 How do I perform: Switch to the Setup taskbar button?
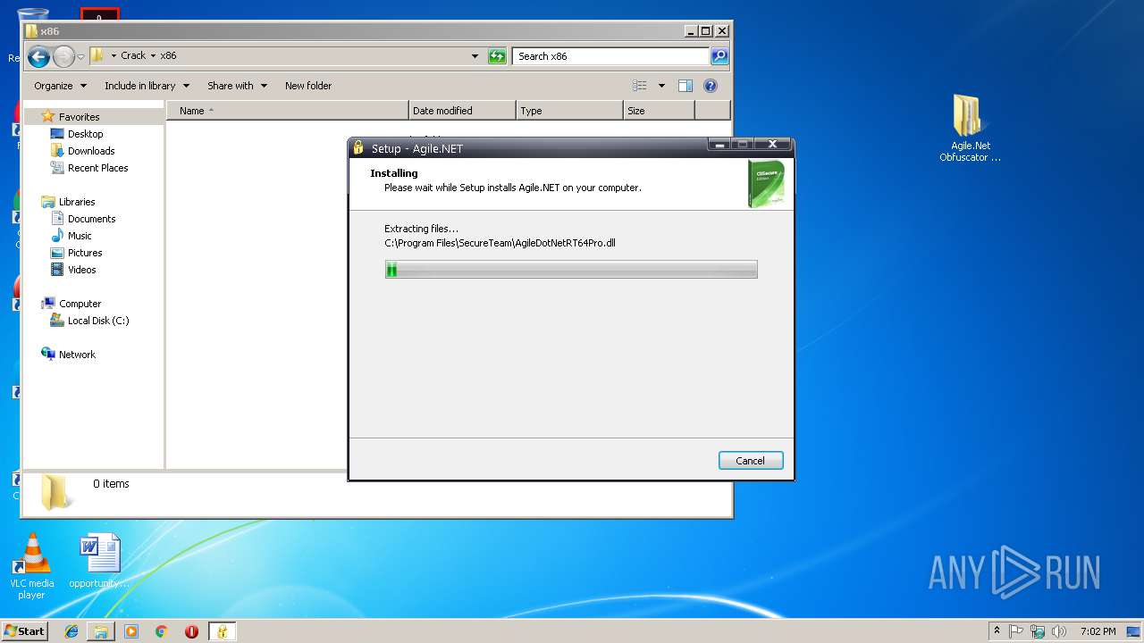point(223,631)
